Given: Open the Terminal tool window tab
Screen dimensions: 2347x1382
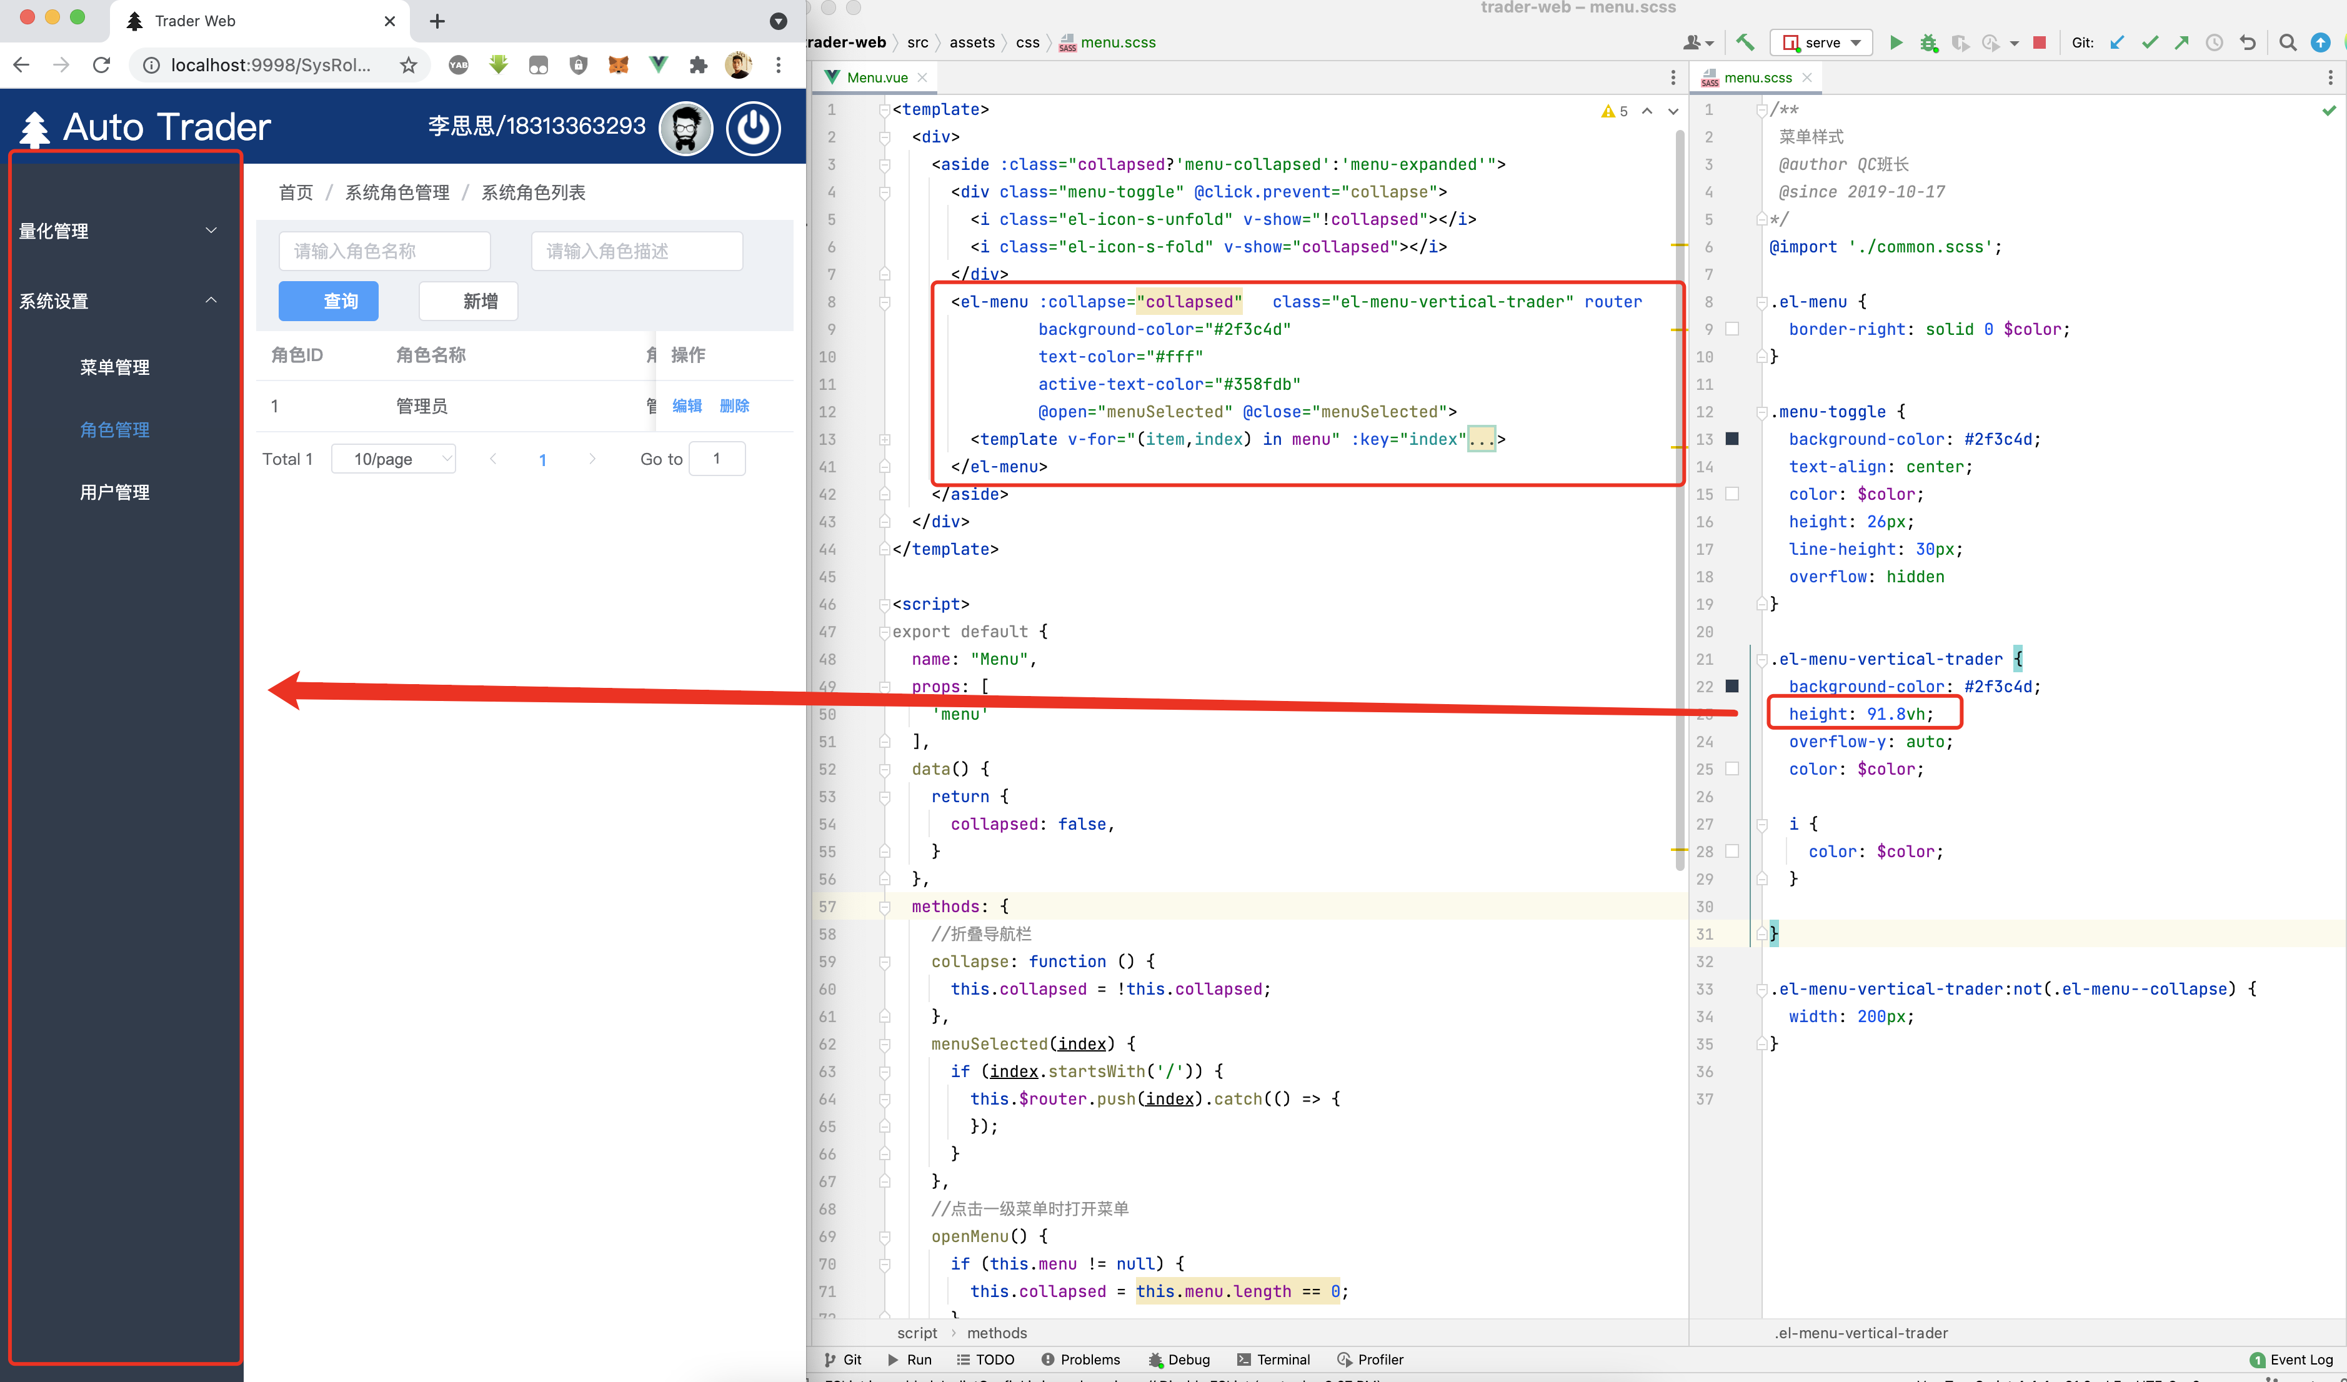Looking at the screenshot, I should (1273, 1360).
